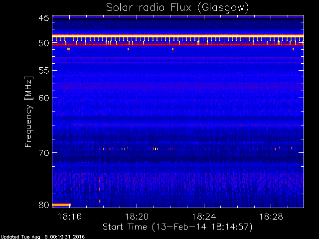Click the 'Updated Tue Aug 9 00:10:31 2016' timestamp
This screenshot has width=319, height=239.
coord(42,237)
